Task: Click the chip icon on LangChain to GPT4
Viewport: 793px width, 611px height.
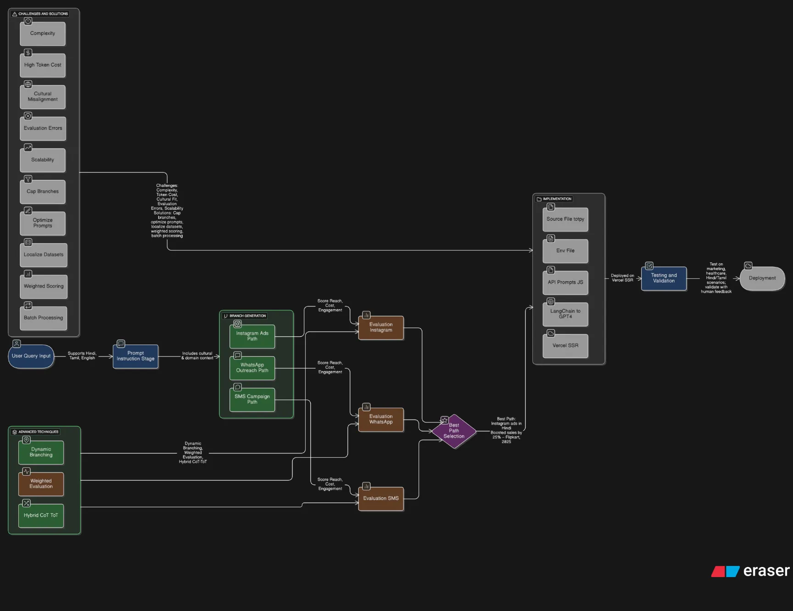Action: (x=551, y=302)
